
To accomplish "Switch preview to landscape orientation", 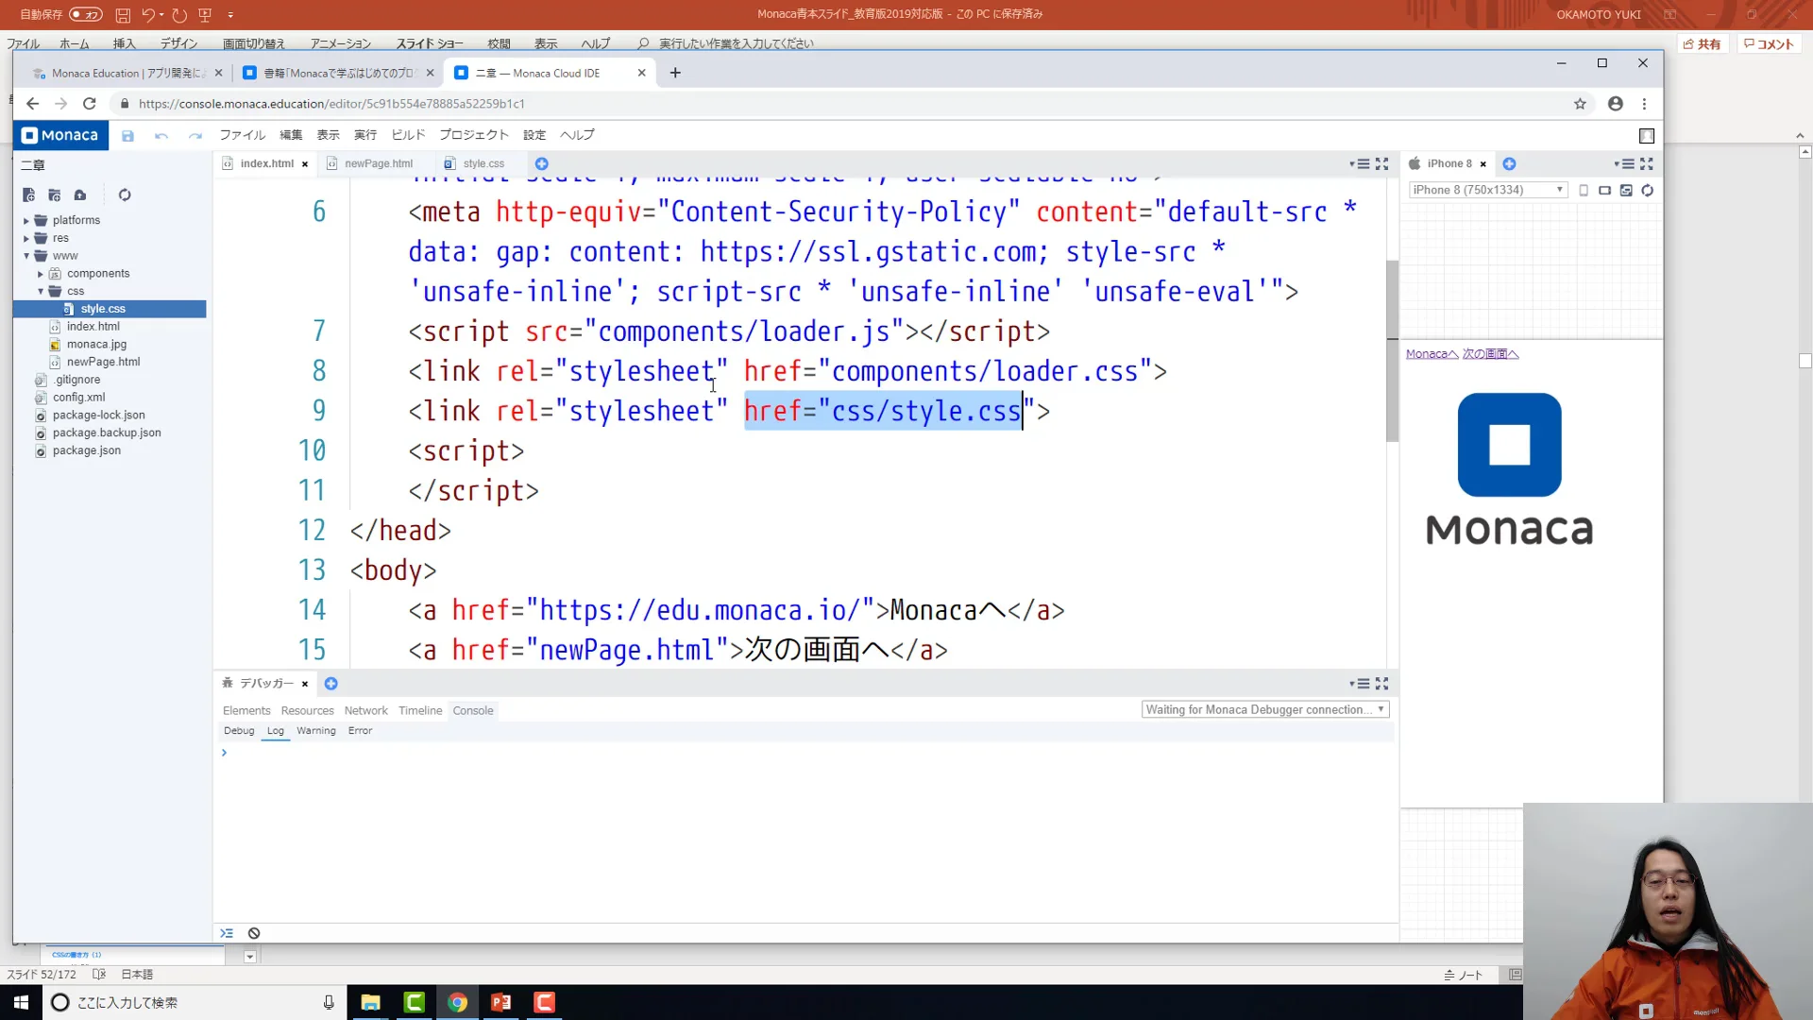I will pos(1604,190).
